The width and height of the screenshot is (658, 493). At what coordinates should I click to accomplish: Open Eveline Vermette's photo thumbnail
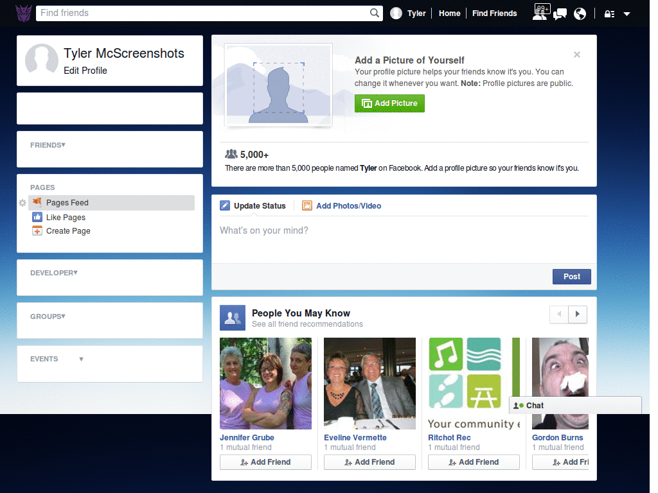(369, 384)
